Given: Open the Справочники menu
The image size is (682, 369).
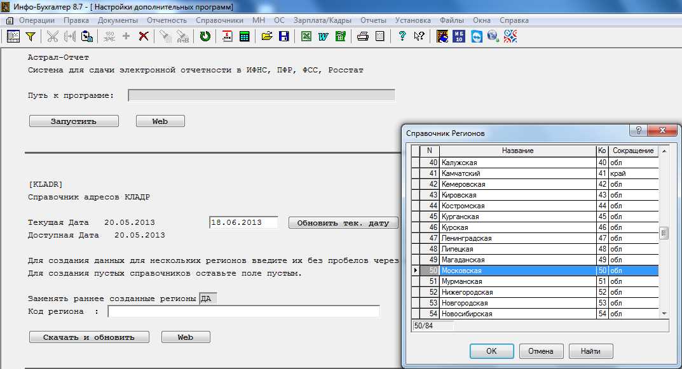Looking at the screenshot, I should click(220, 20).
